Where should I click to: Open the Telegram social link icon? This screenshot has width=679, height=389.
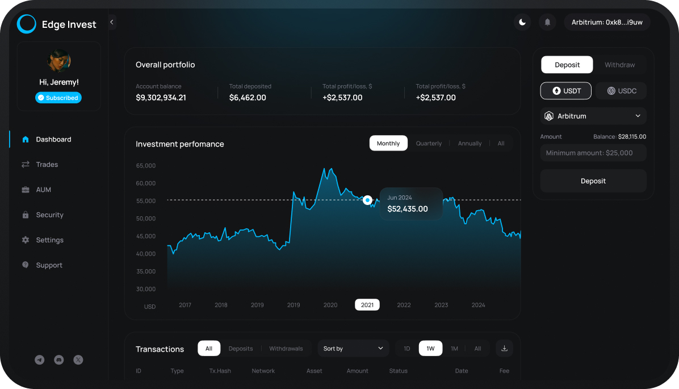[40, 359]
